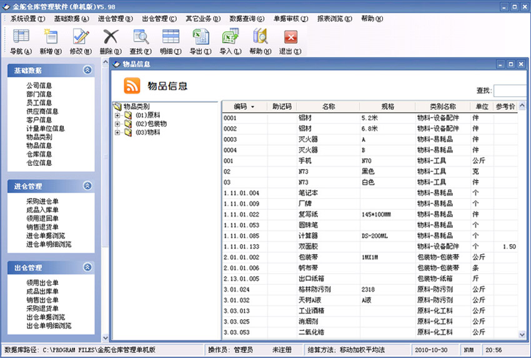Viewport: 531px width, 358px height.
Task: Expand the (02)包装物 tree node
Action: (117, 123)
